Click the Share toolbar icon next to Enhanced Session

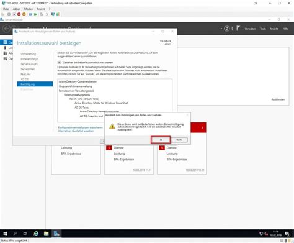click(58, 14)
